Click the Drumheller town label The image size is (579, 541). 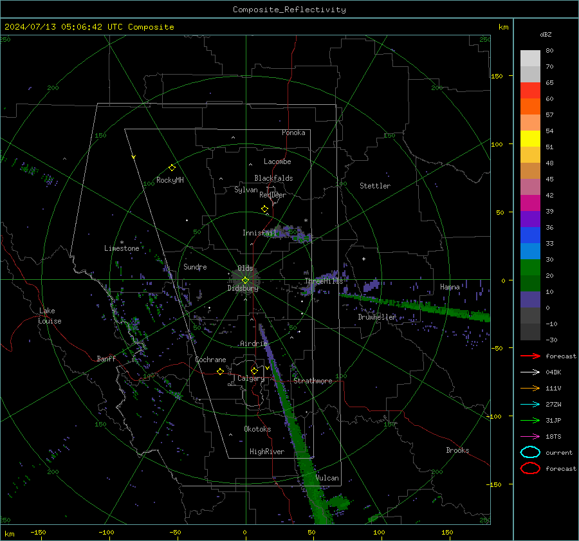coord(377,317)
